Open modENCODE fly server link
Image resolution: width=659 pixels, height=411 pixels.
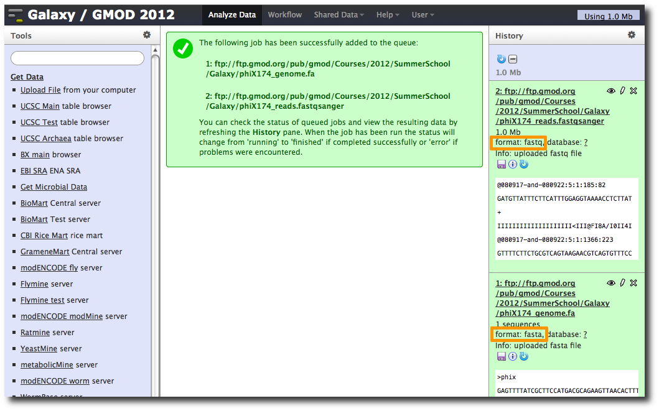(x=49, y=268)
